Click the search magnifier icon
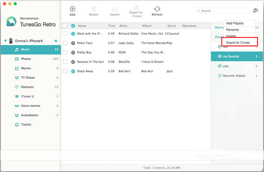 tap(199, 11)
